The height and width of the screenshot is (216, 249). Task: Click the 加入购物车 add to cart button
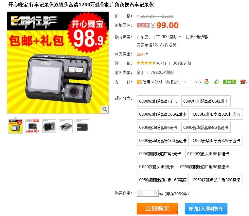(x=206, y=208)
